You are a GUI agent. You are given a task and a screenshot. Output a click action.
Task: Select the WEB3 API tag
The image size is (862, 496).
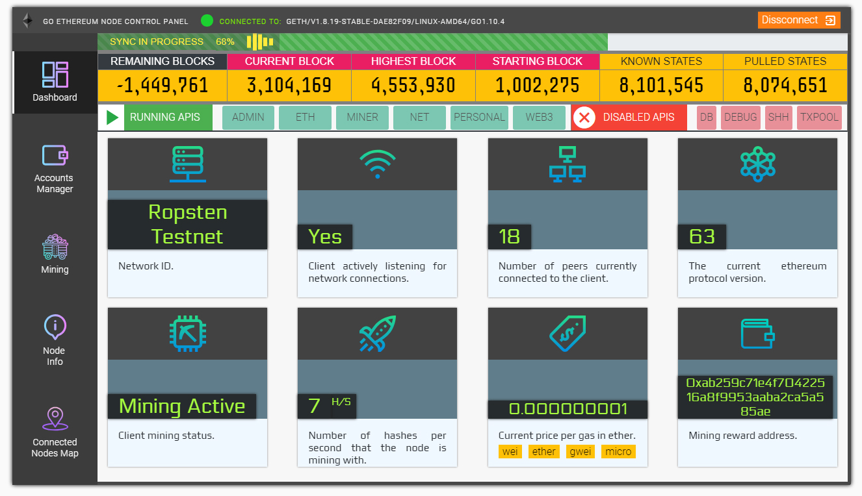tap(539, 118)
